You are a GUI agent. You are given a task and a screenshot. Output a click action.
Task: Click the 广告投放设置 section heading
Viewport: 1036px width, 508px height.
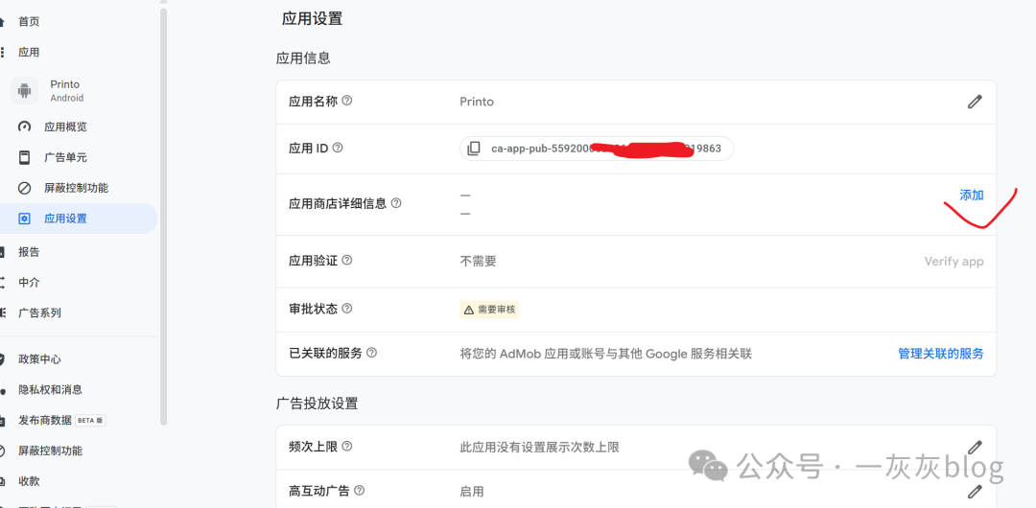click(317, 403)
